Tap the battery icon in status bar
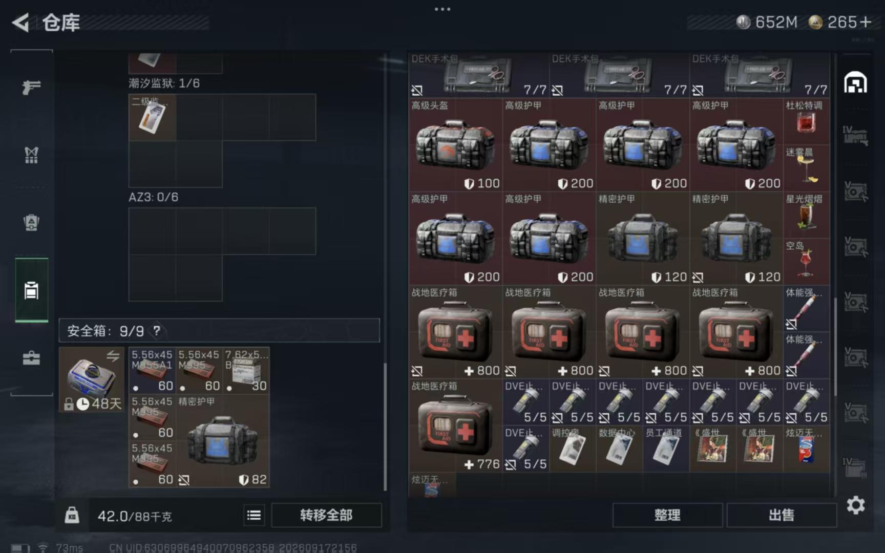Screen dimensions: 885x553 tap(20, 548)
